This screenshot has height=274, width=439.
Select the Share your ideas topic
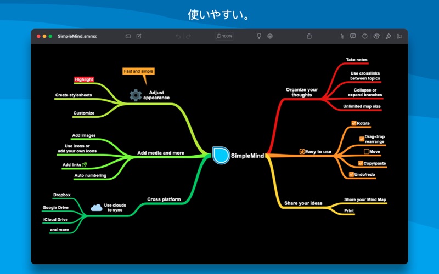(303, 203)
